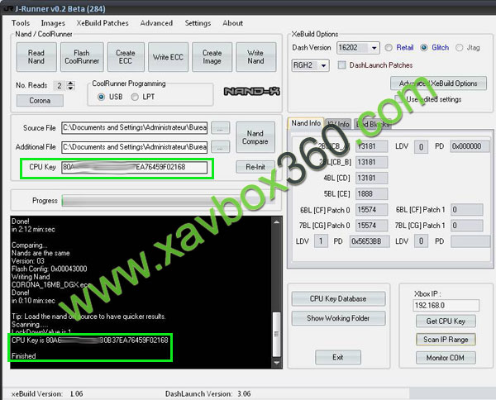Click the Nand Compare button
This screenshot has height=400, width=496.
(x=255, y=137)
